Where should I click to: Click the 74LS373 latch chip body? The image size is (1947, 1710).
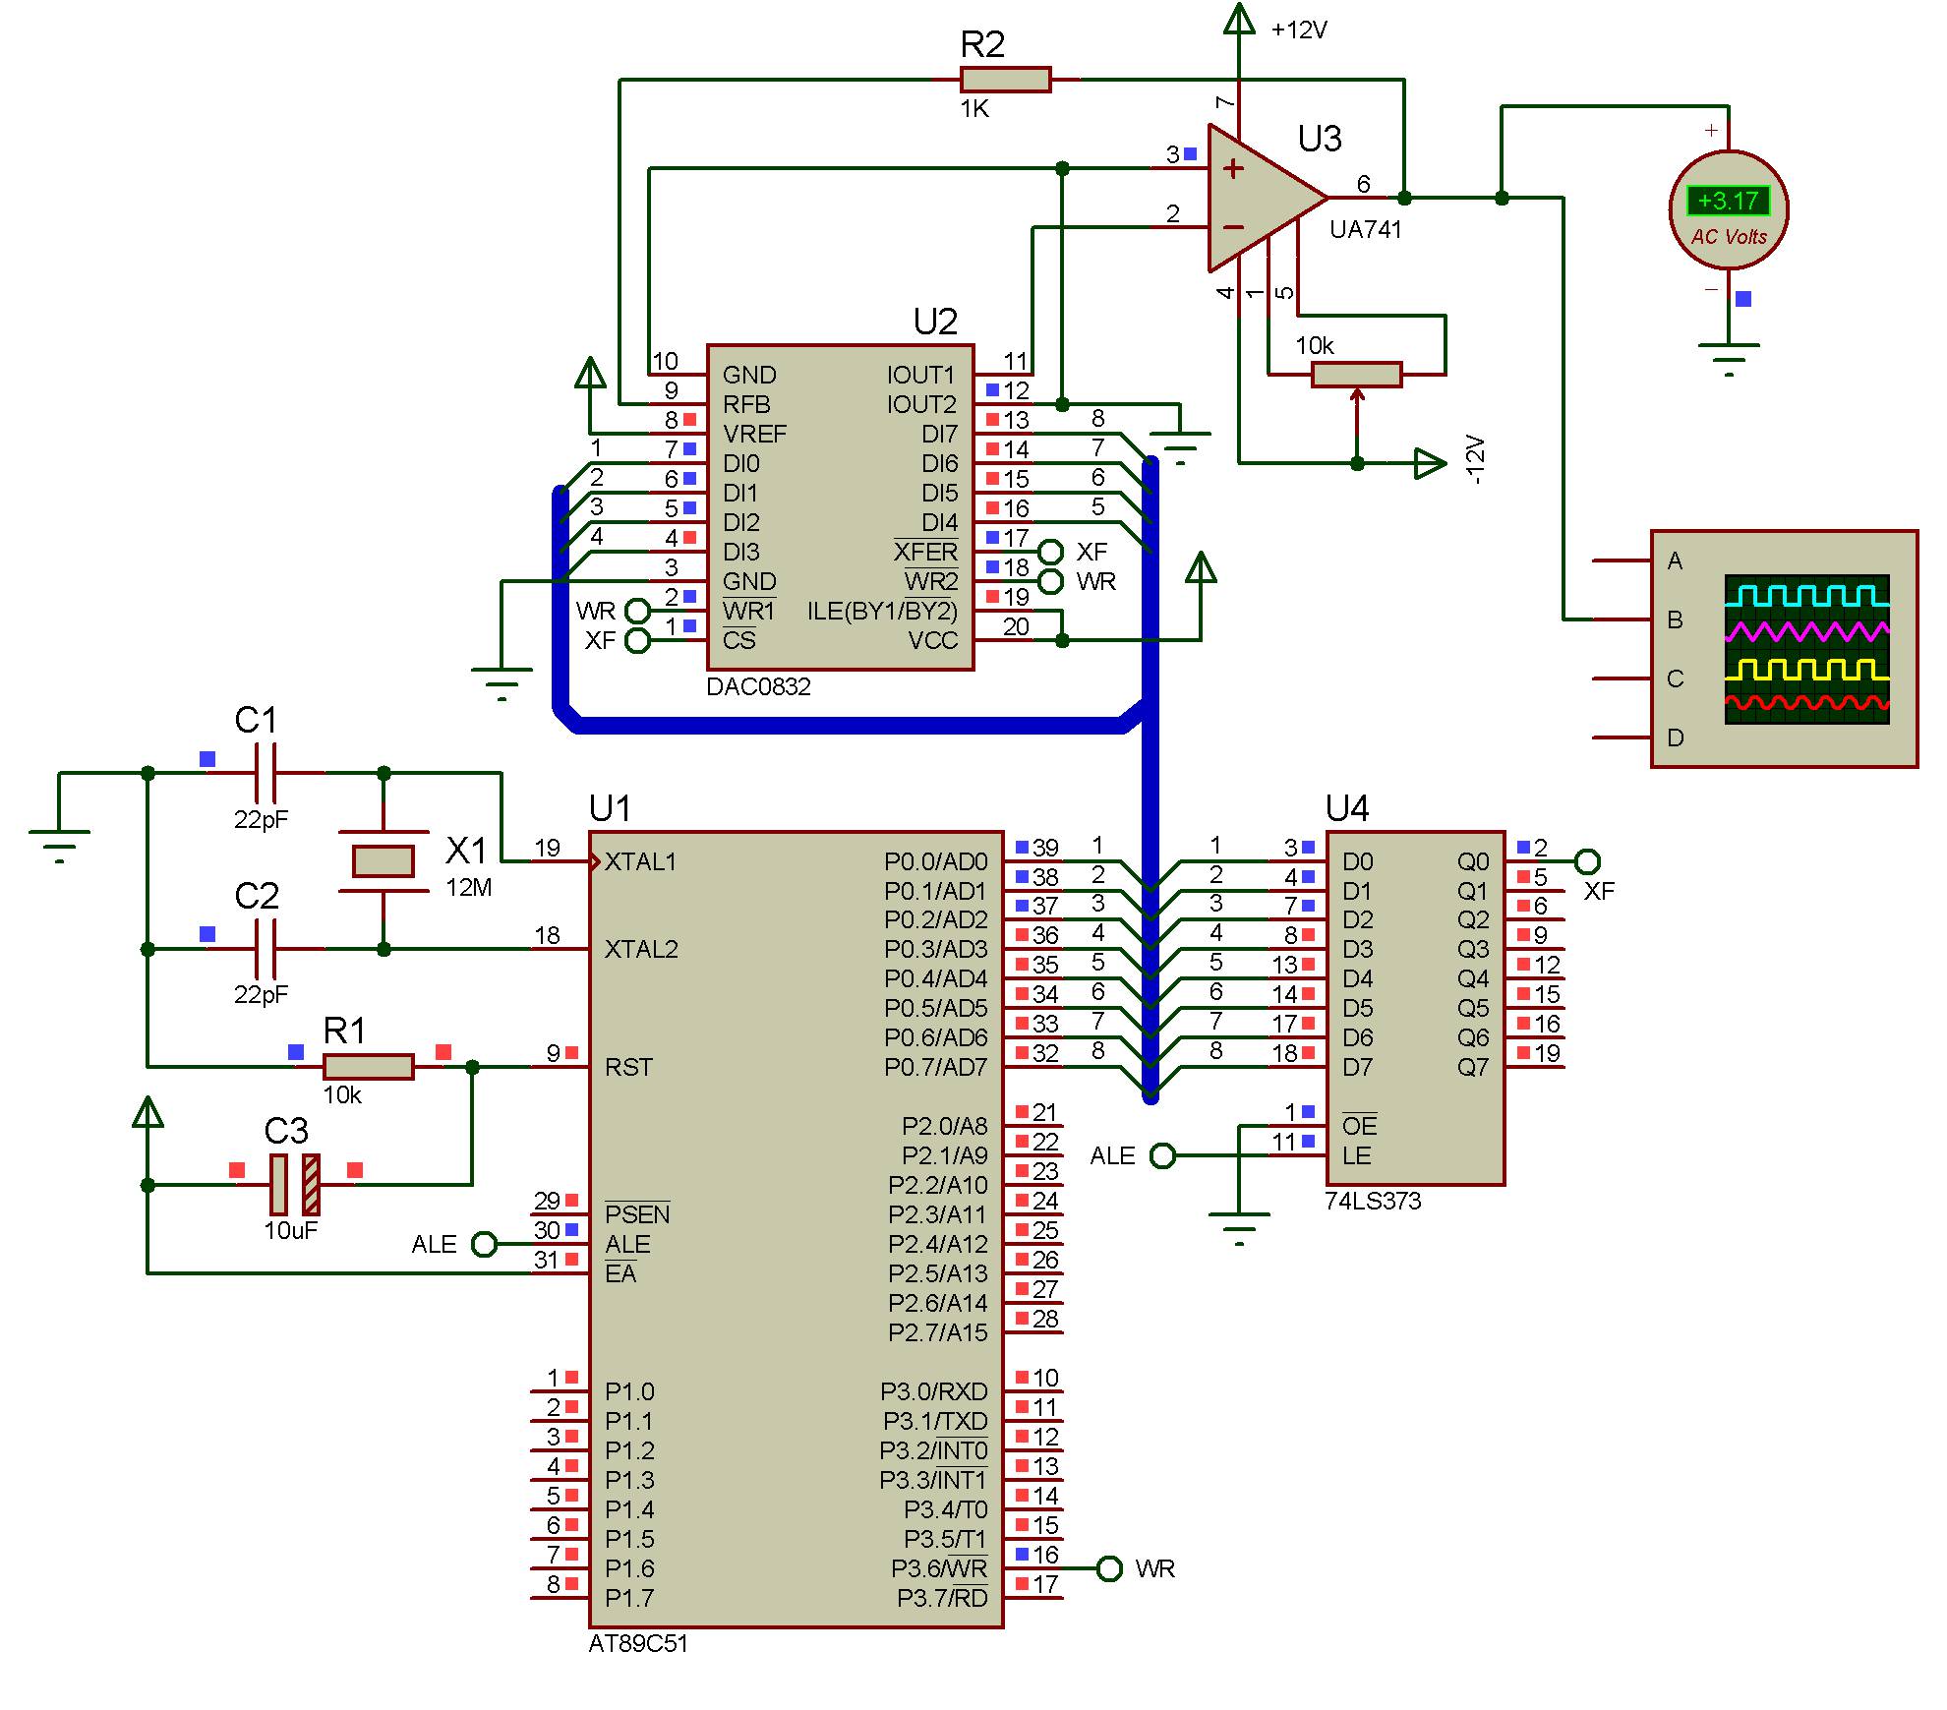coord(1414,1008)
